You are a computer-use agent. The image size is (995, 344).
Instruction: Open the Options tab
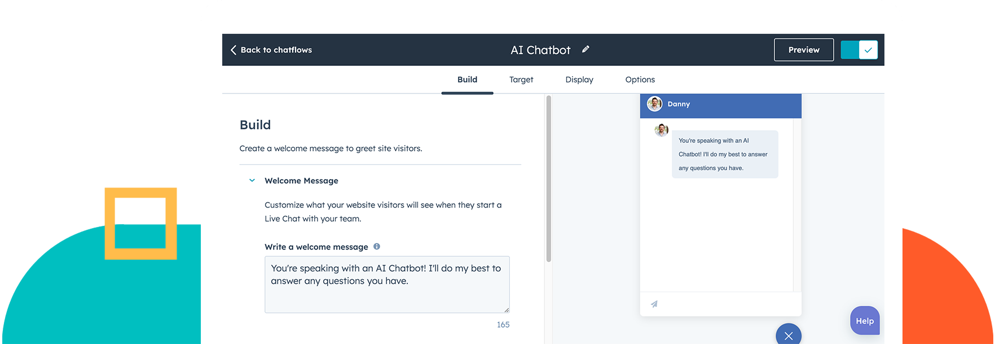pyautogui.click(x=640, y=79)
